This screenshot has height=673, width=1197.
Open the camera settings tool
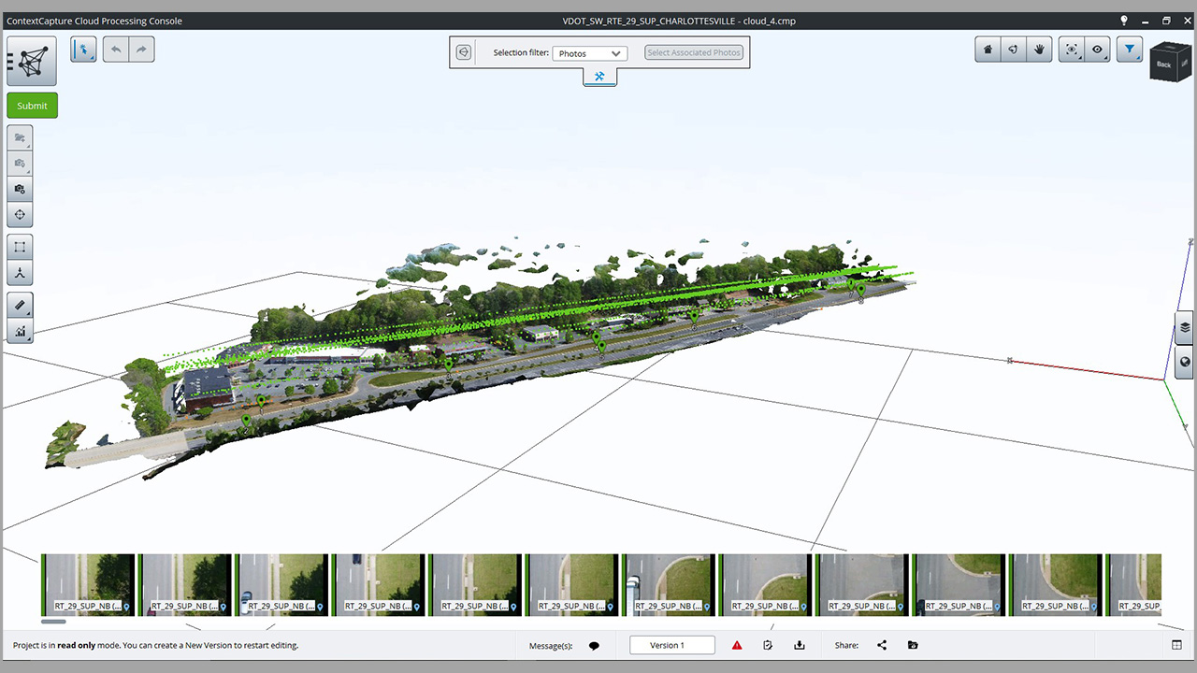(x=20, y=189)
